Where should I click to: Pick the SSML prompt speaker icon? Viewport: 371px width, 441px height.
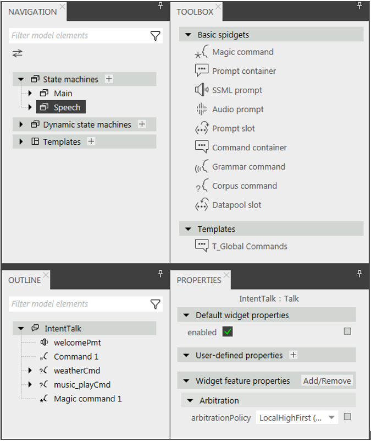(201, 90)
